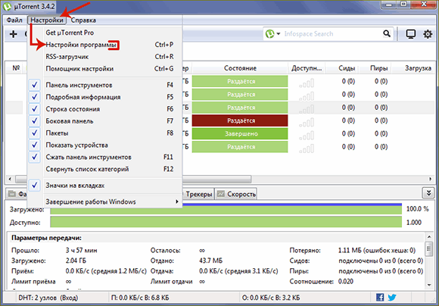Click the 2.04 ГБ downloaded value
439x306 pixels.
coord(76,261)
